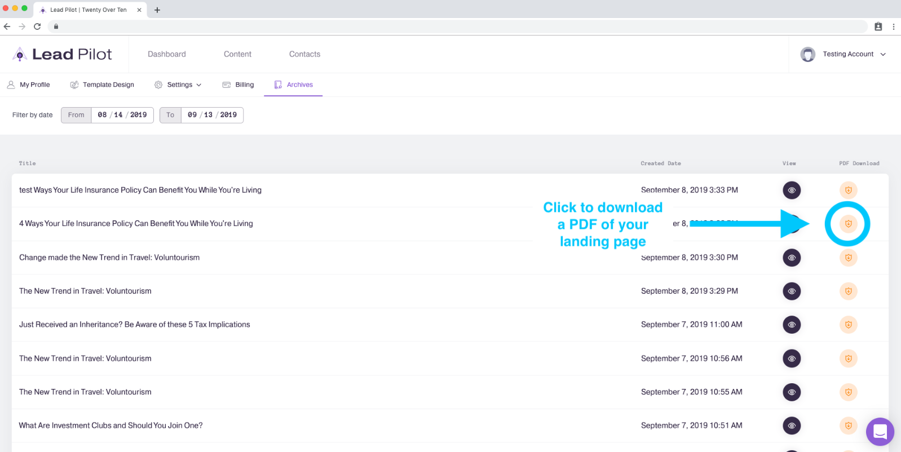Download PDF of the 10:55 AM entry
The height and width of the screenshot is (452, 901).
848,392
